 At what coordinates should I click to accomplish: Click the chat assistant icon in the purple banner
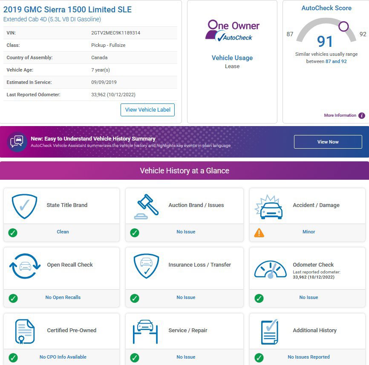click(17, 142)
